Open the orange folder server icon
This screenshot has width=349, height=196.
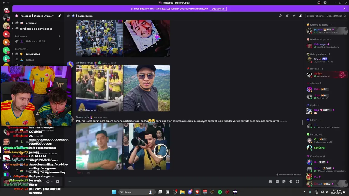tap(6, 42)
